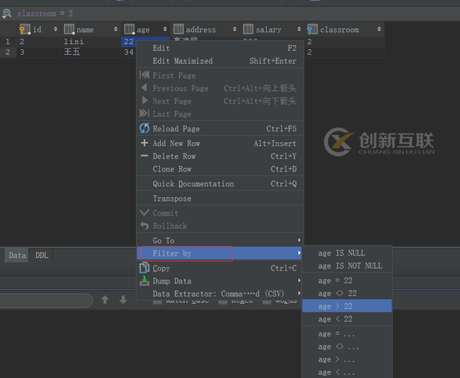
Task: Click the next occurrence down arrow
Action: 123,300
